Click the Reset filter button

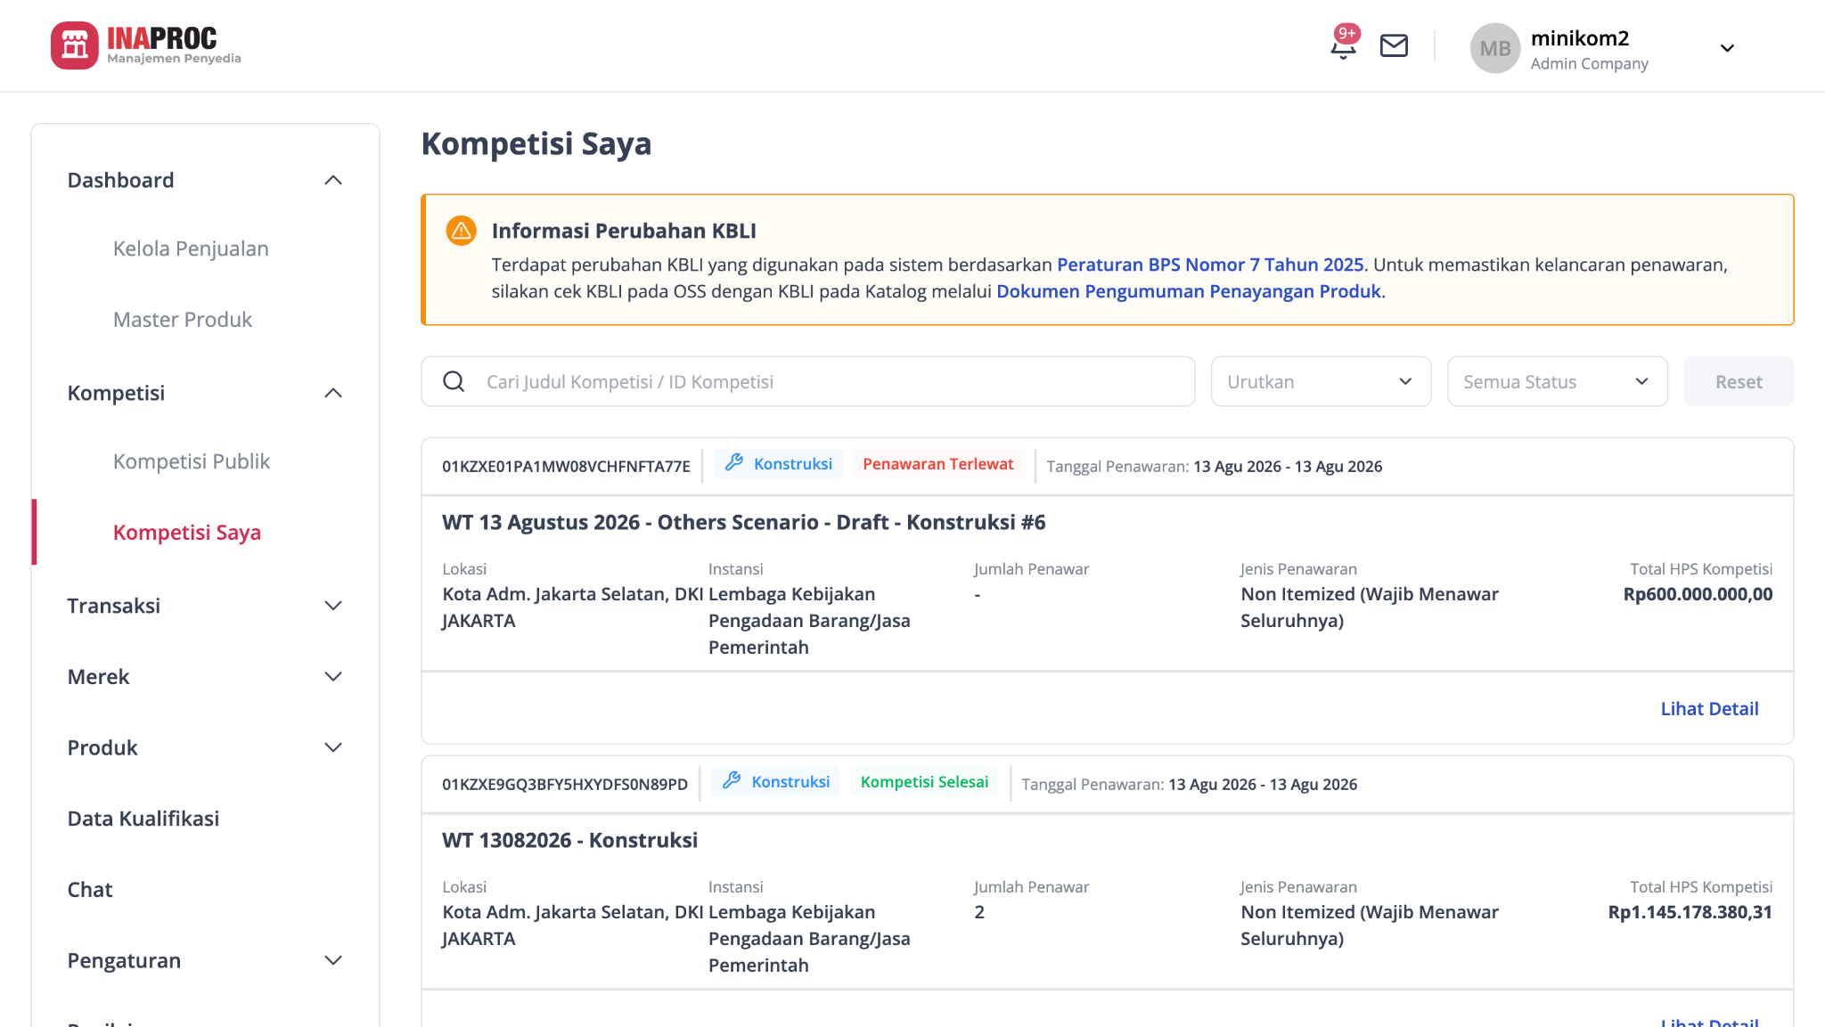click(x=1739, y=381)
